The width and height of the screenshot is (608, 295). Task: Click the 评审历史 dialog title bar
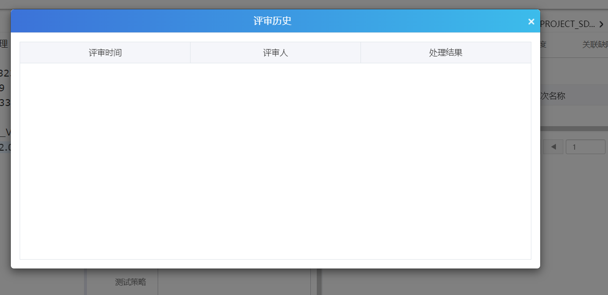273,21
